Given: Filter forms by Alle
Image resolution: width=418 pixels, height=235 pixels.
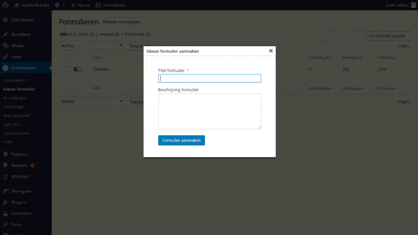Looking at the screenshot, I should click(63, 34).
